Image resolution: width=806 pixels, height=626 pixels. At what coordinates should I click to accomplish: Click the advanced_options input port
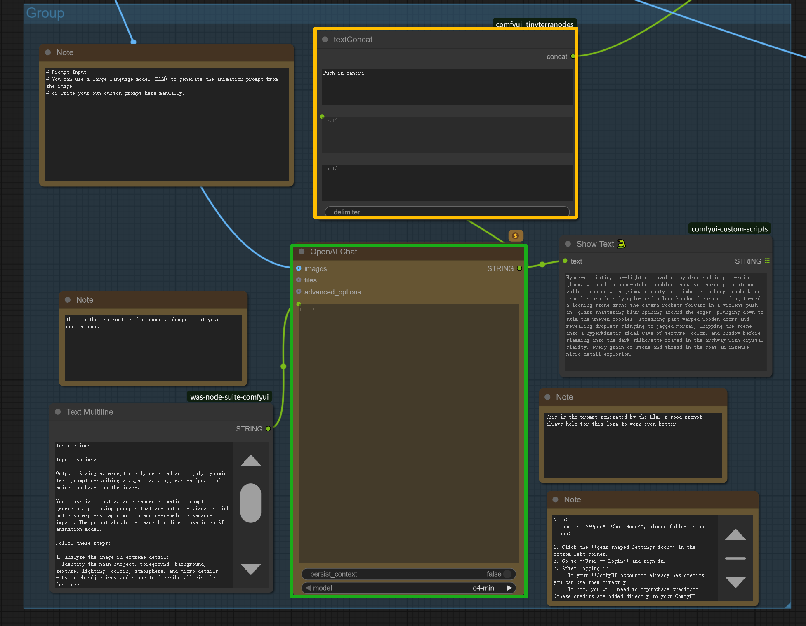click(x=299, y=292)
